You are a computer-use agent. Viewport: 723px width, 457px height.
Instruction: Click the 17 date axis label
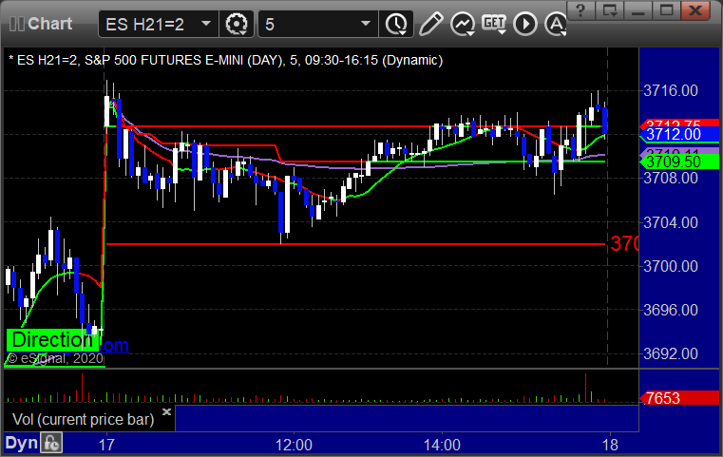pyautogui.click(x=106, y=445)
